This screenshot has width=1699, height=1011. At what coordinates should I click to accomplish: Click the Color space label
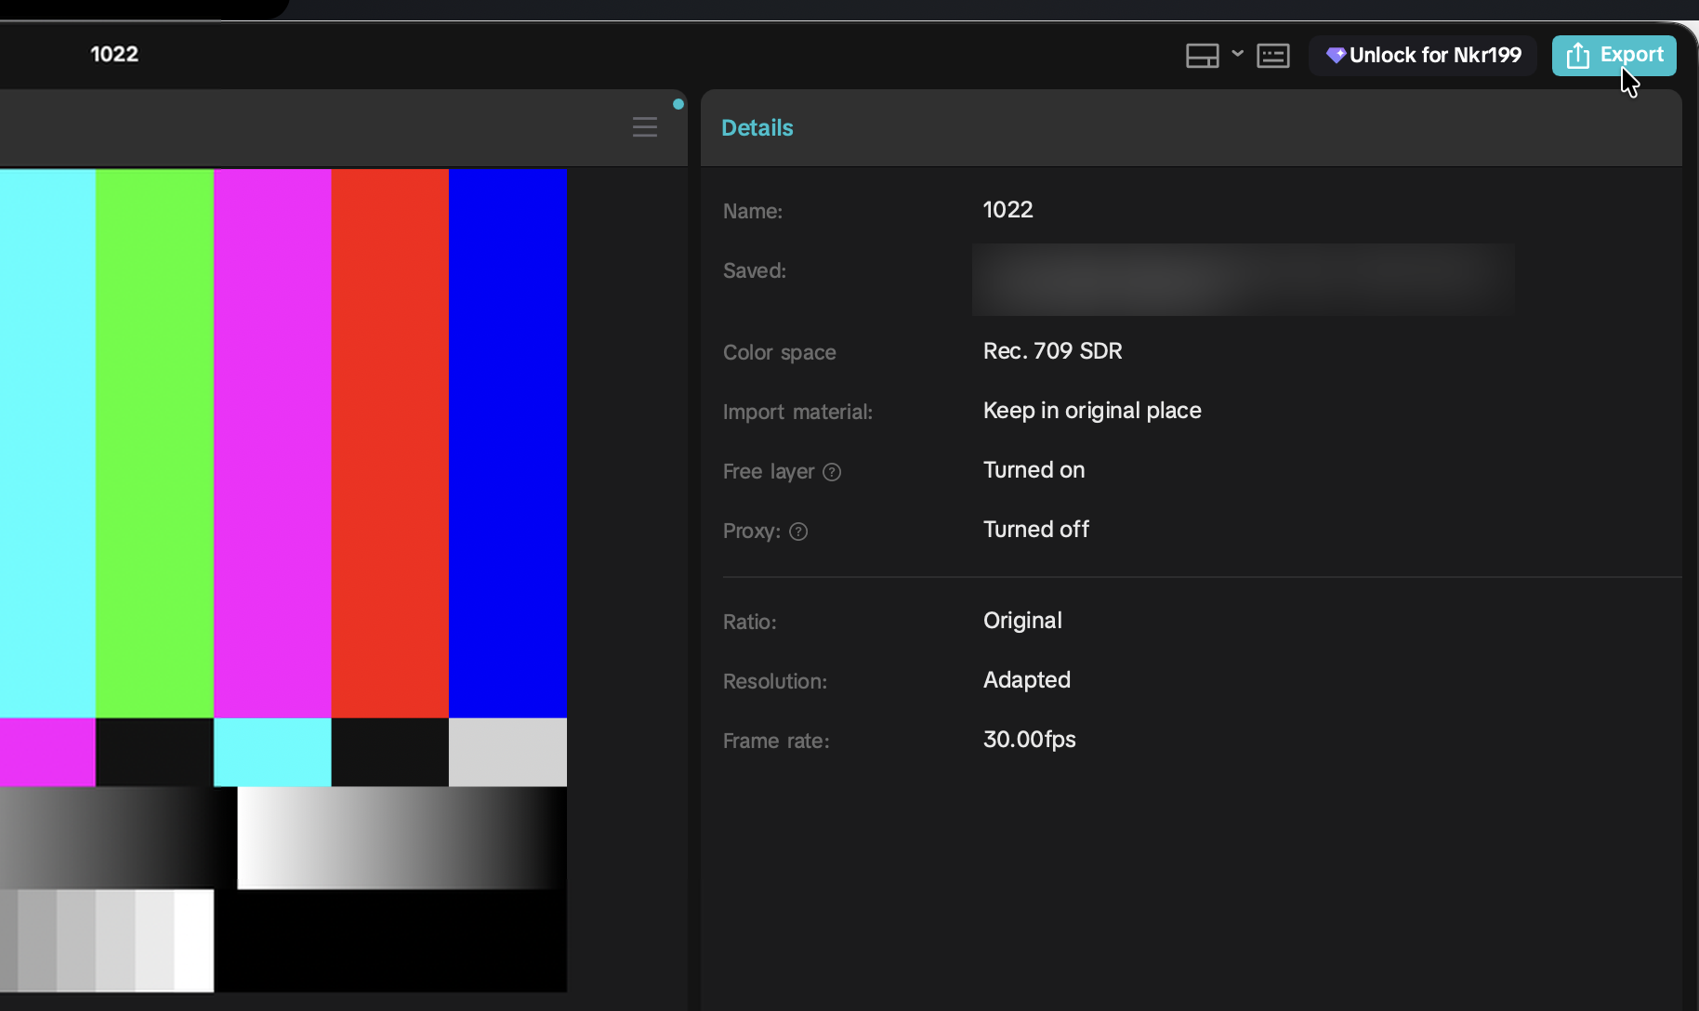[x=780, y=353]
